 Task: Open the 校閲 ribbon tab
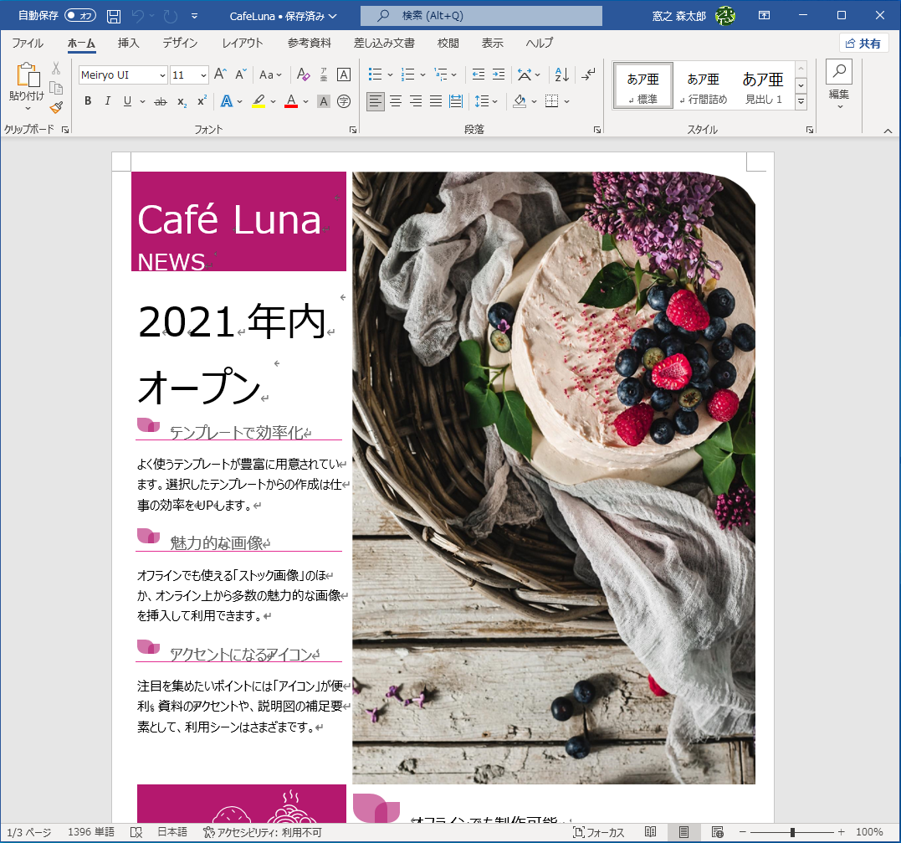coord(448,43)
